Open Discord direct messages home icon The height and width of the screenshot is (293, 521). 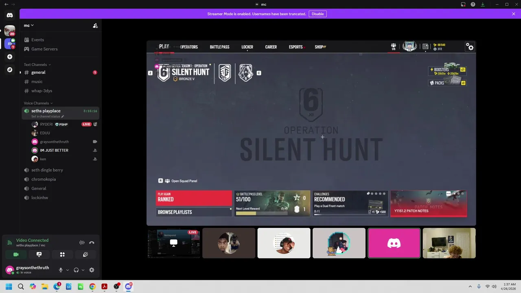coord(10,15)
